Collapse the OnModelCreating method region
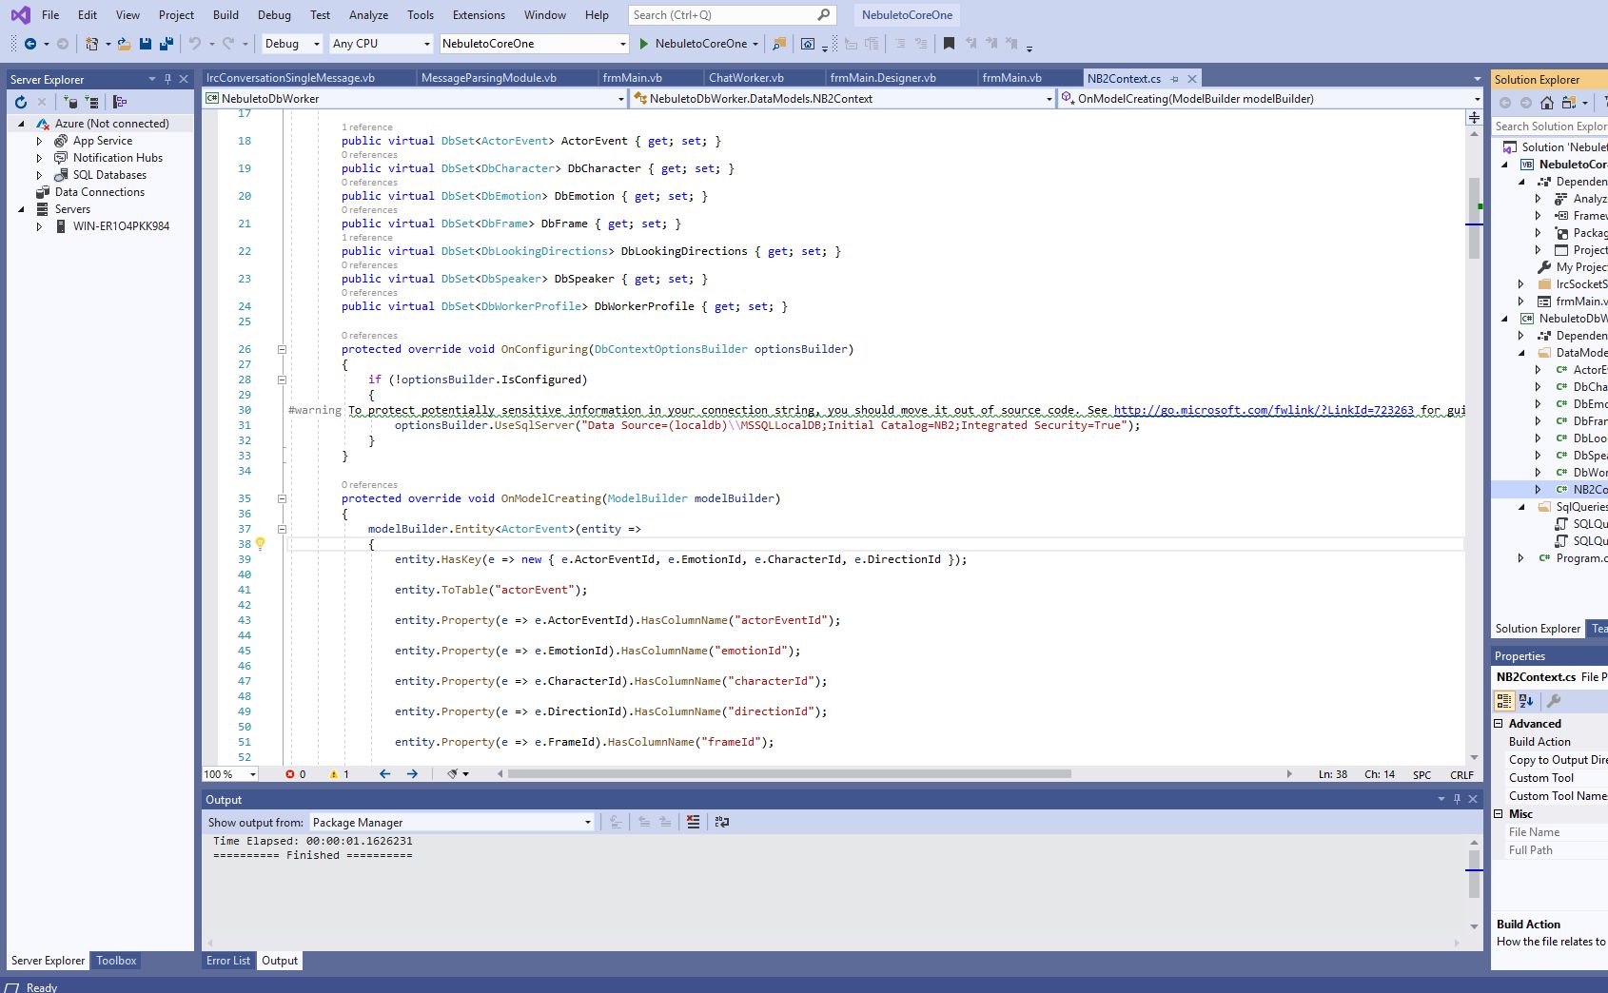The image size is (1608, 993). click(x=282, y=498)
